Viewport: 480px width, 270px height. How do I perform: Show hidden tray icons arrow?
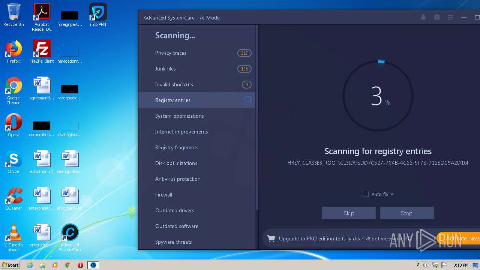418,265
